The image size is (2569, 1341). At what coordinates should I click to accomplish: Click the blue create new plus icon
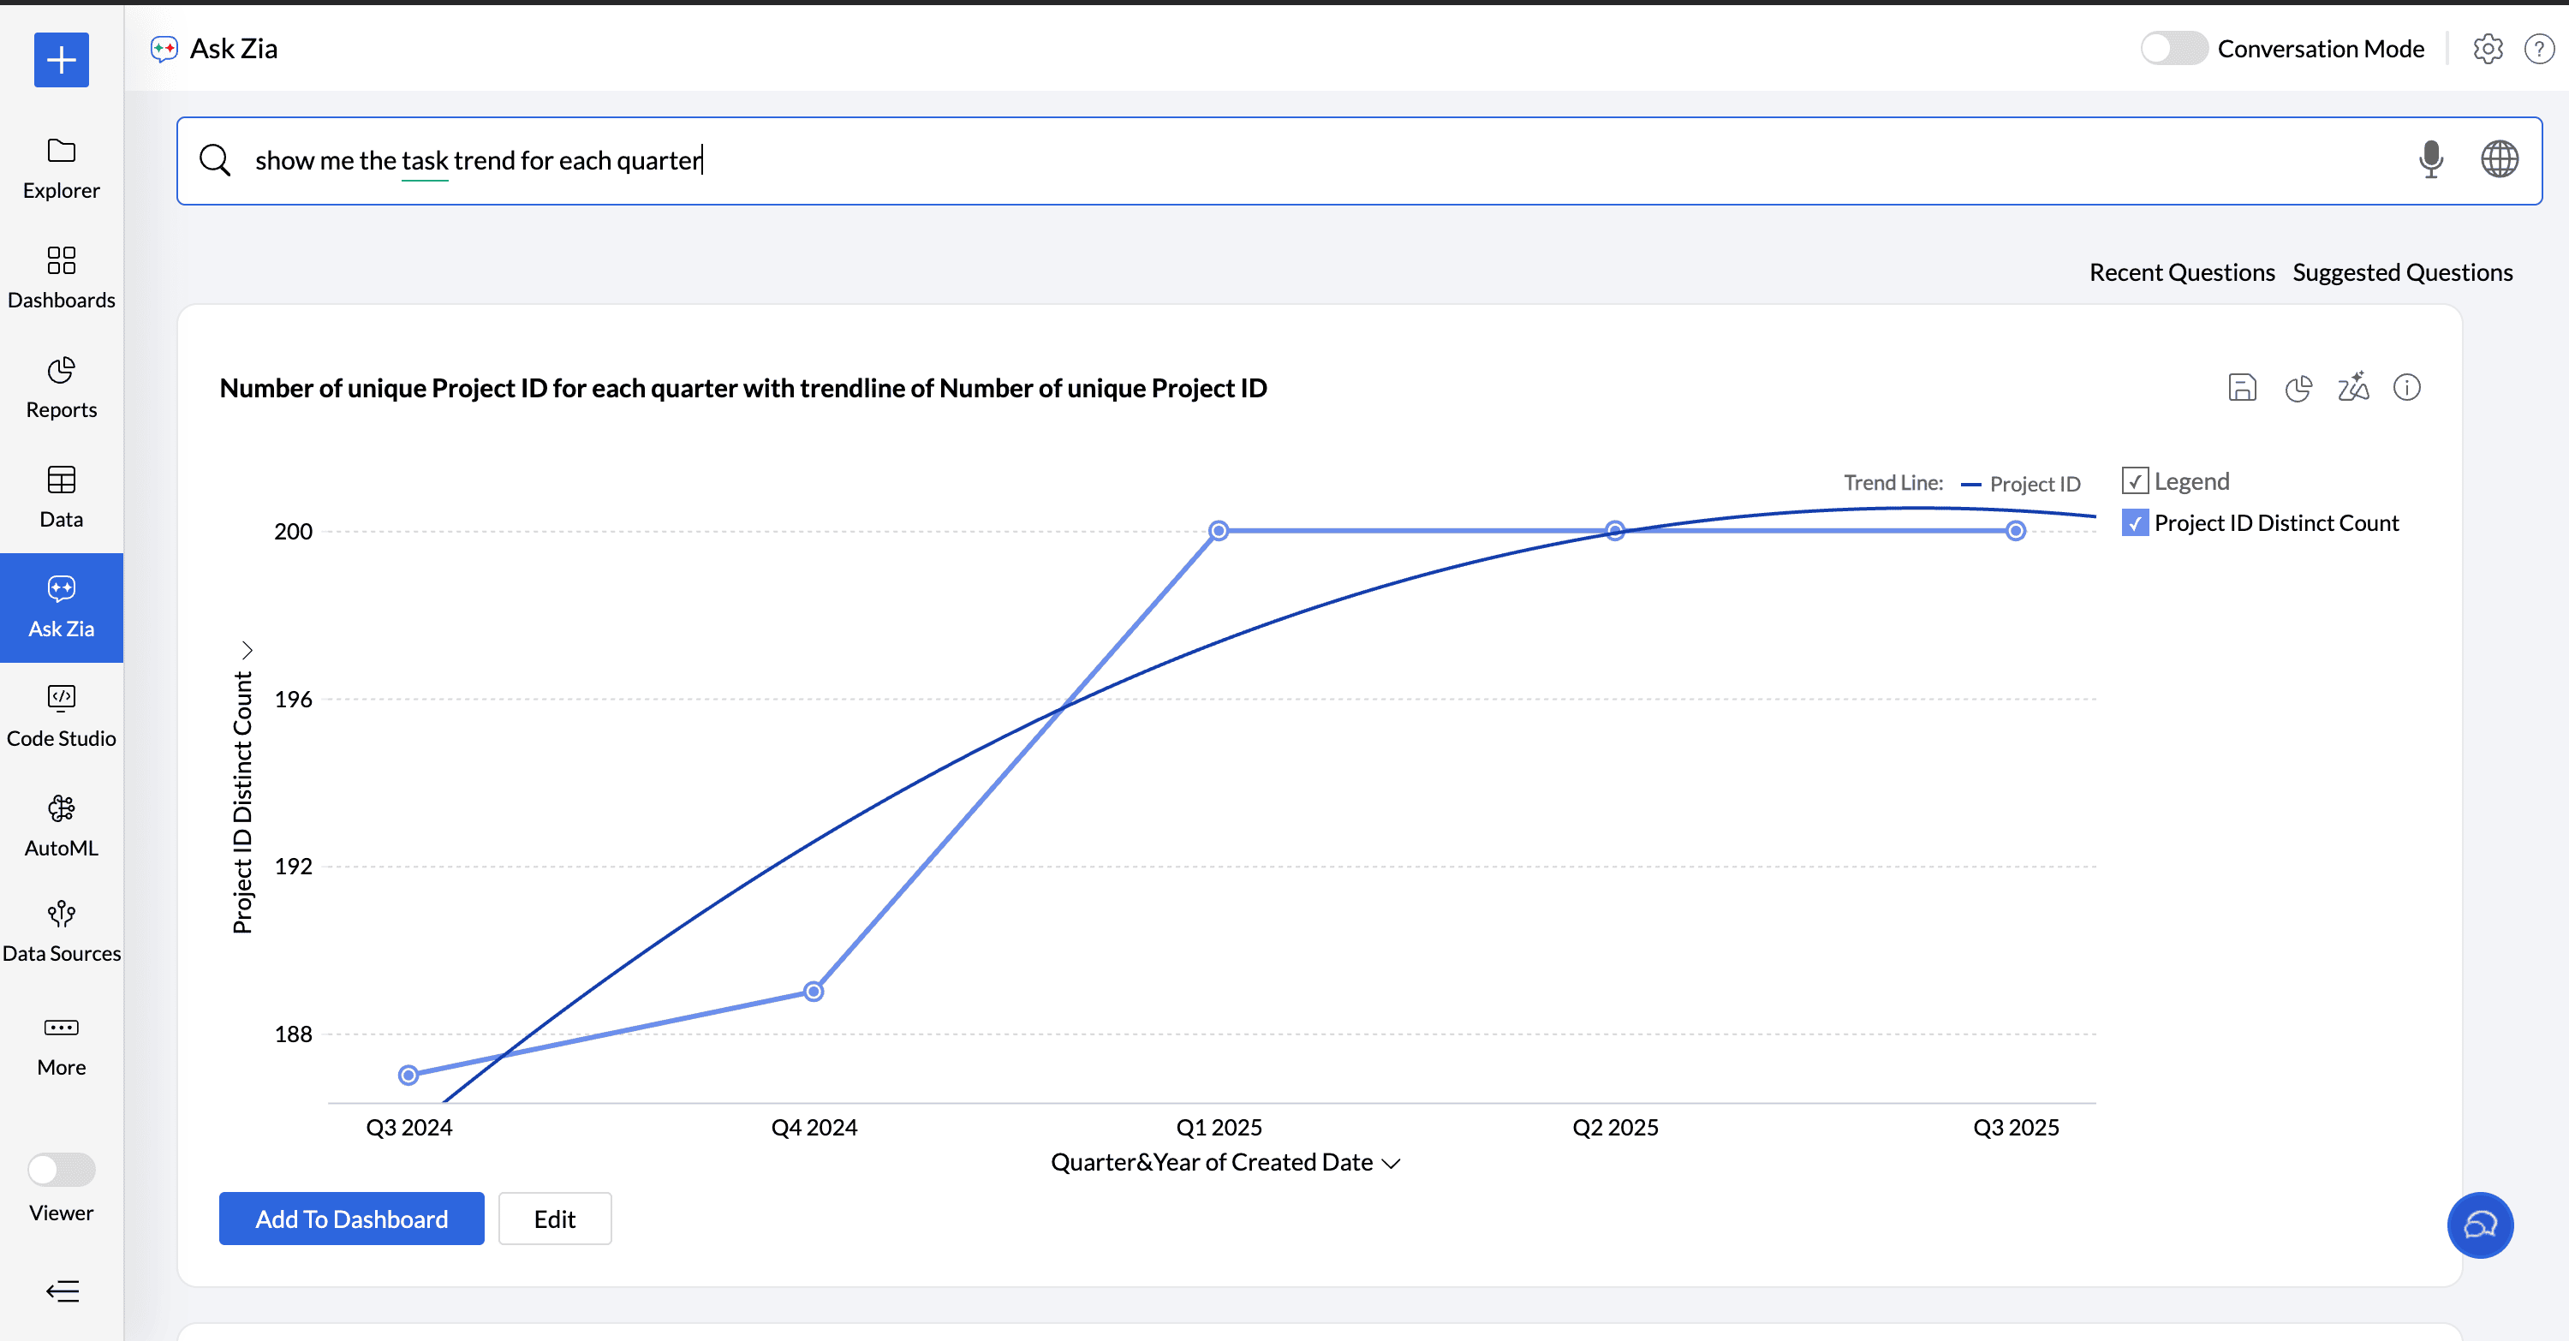61,60
